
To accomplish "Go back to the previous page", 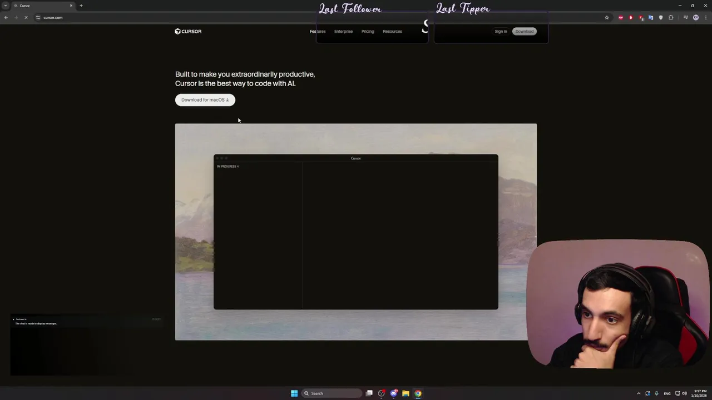I will coord(6,17).
